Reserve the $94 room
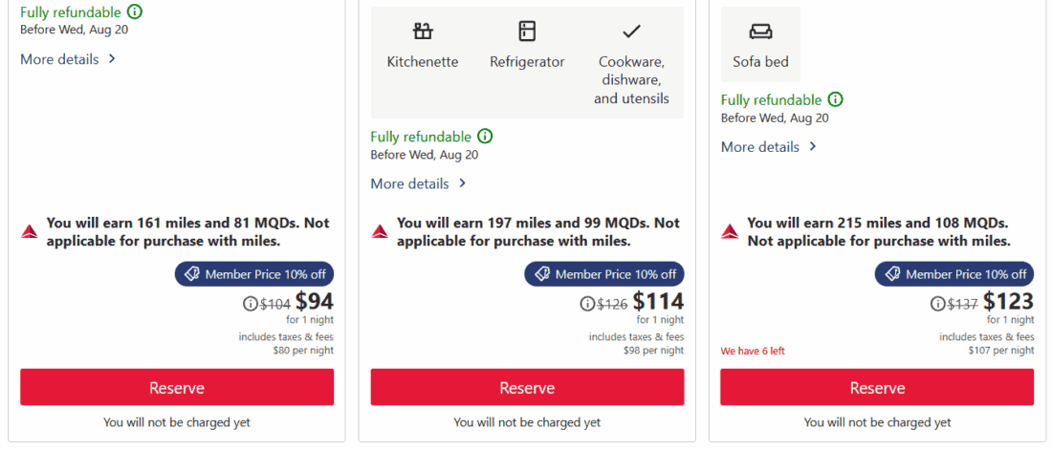This screenshot has width=1052, height=450. (177, 388)
